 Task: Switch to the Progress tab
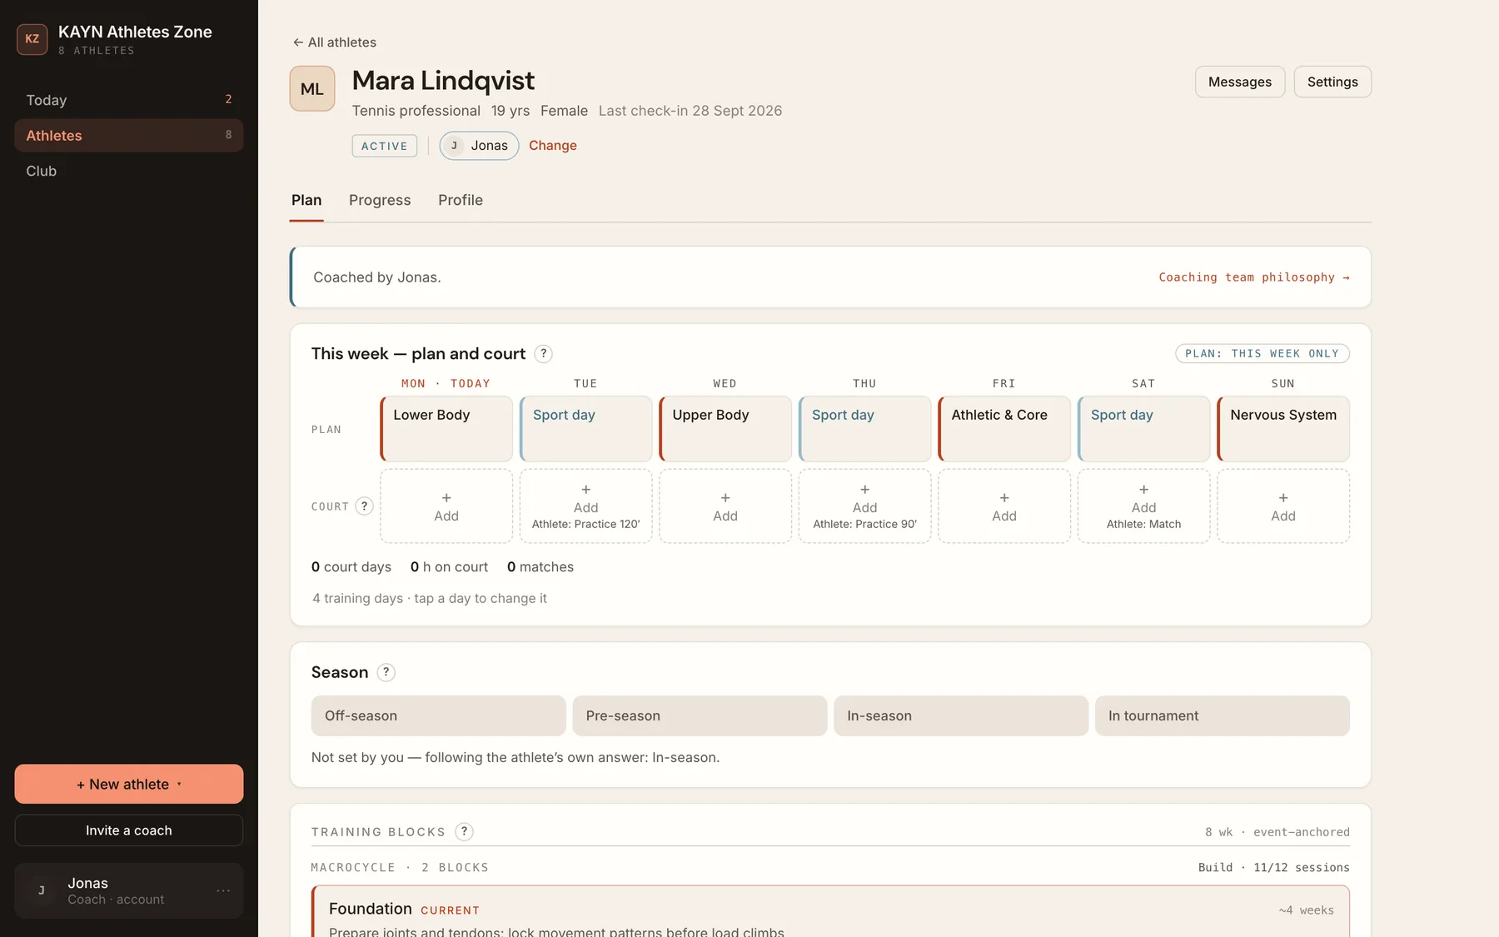pos(380,200)
